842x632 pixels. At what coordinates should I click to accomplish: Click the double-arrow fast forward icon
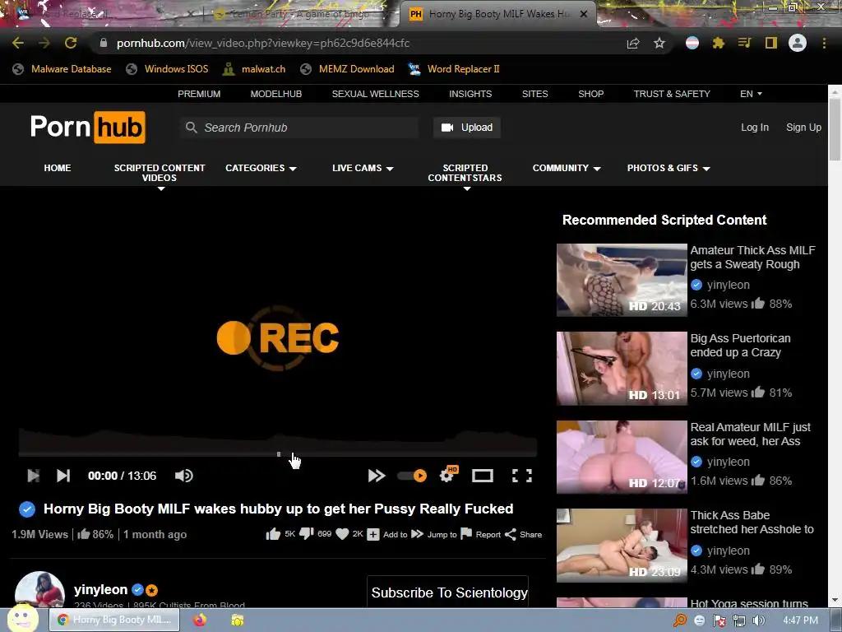[x=377, y=476]
